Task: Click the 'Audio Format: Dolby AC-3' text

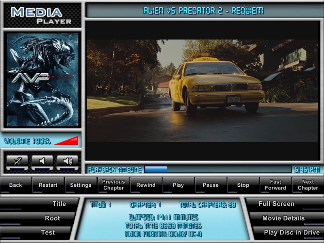Action: (x=164, y=234)
